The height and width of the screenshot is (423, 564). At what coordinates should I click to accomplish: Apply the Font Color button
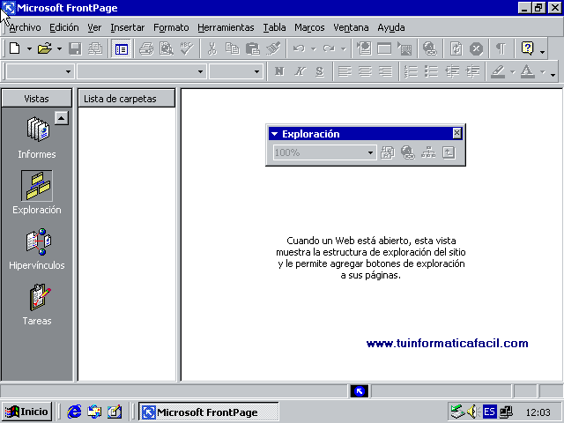[528, 71]
